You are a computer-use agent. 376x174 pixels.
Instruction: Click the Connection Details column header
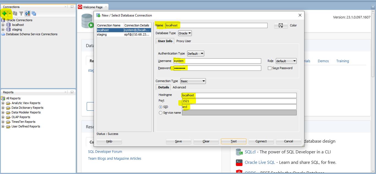coord(137,25)
